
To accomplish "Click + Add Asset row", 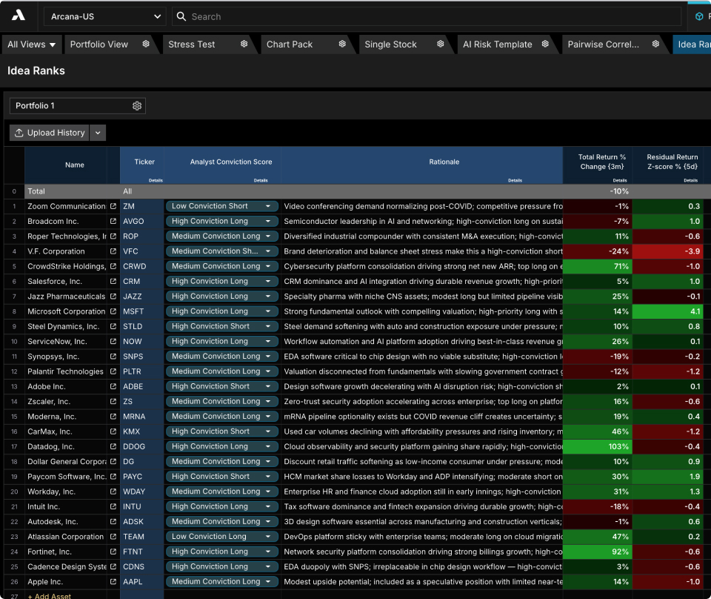I will click(x=50, y=596).
